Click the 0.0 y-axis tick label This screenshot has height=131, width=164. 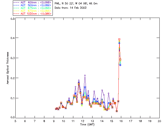coord(13,117)
